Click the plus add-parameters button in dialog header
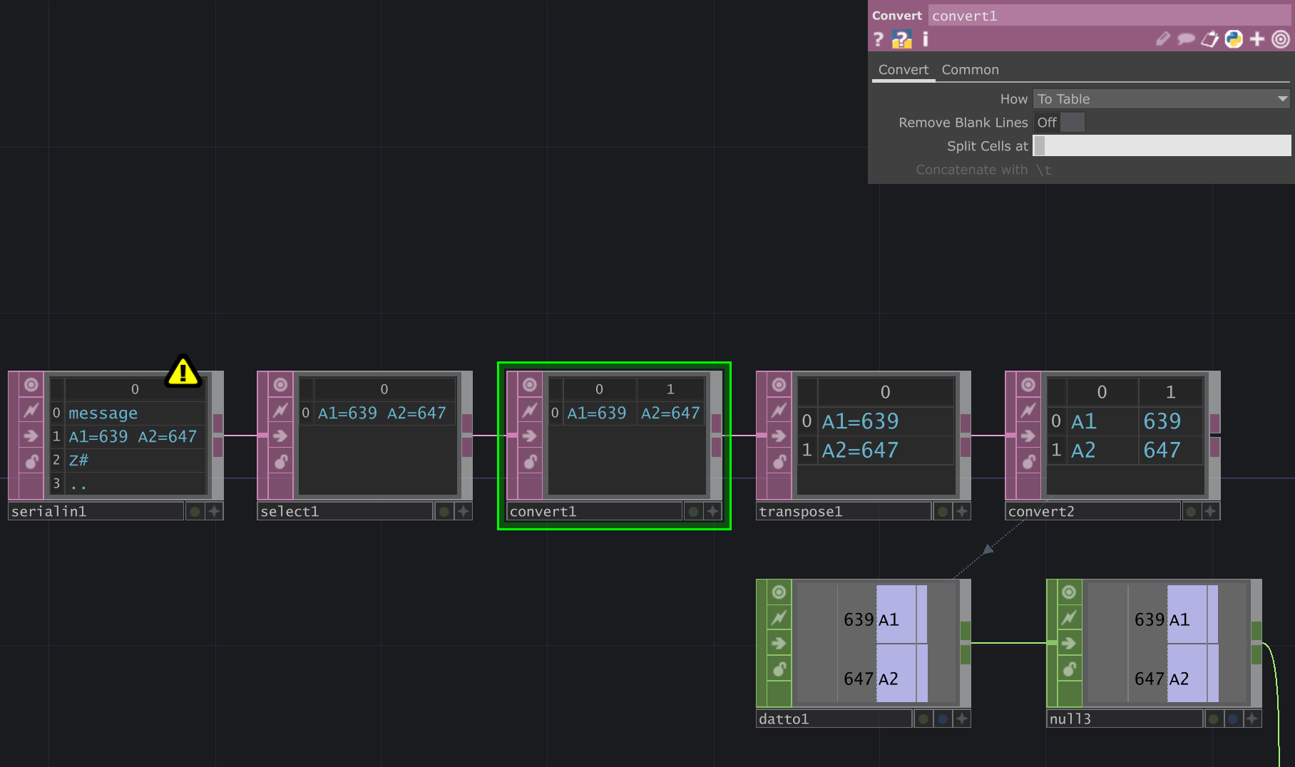The image size is (1295, 767). pyautogui.click(x=1257, y=39)
